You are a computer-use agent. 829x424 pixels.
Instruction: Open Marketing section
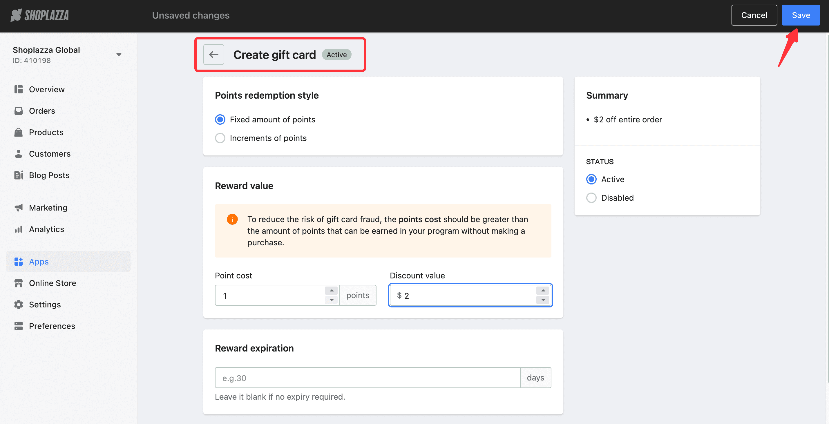point(68,207)
